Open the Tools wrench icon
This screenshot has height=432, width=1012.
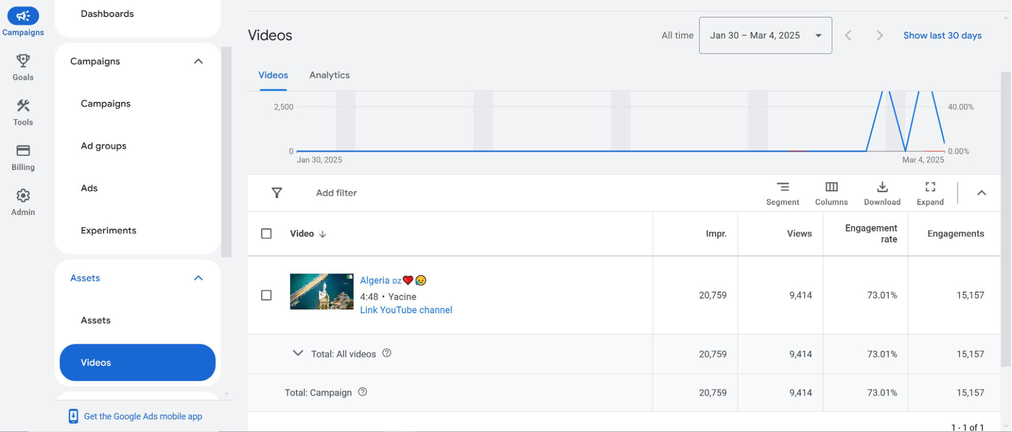coord(23,106)
